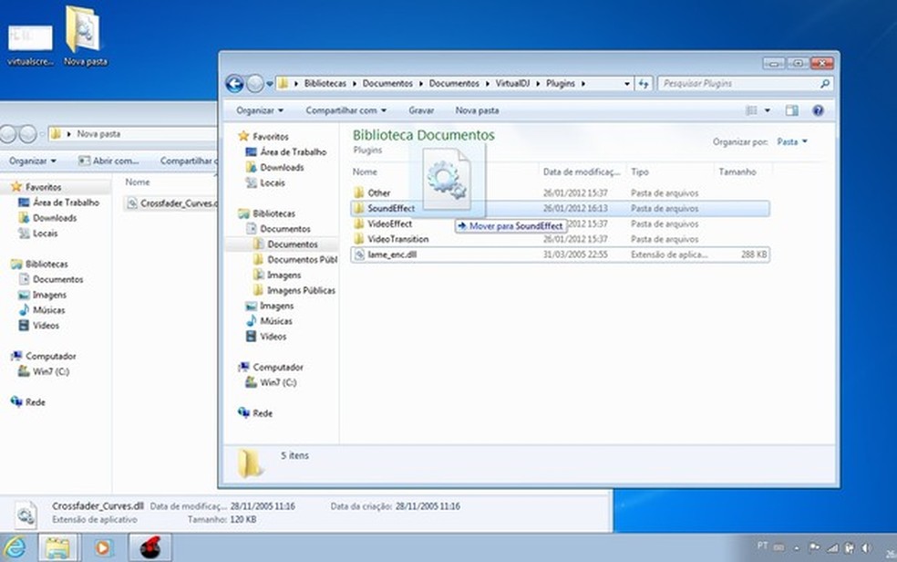Sort by the Nome column header
897x562 pixels.
pyautogui.click(x=365, y=172)
